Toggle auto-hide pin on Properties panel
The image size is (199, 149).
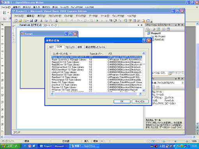[x=179, y=78]
